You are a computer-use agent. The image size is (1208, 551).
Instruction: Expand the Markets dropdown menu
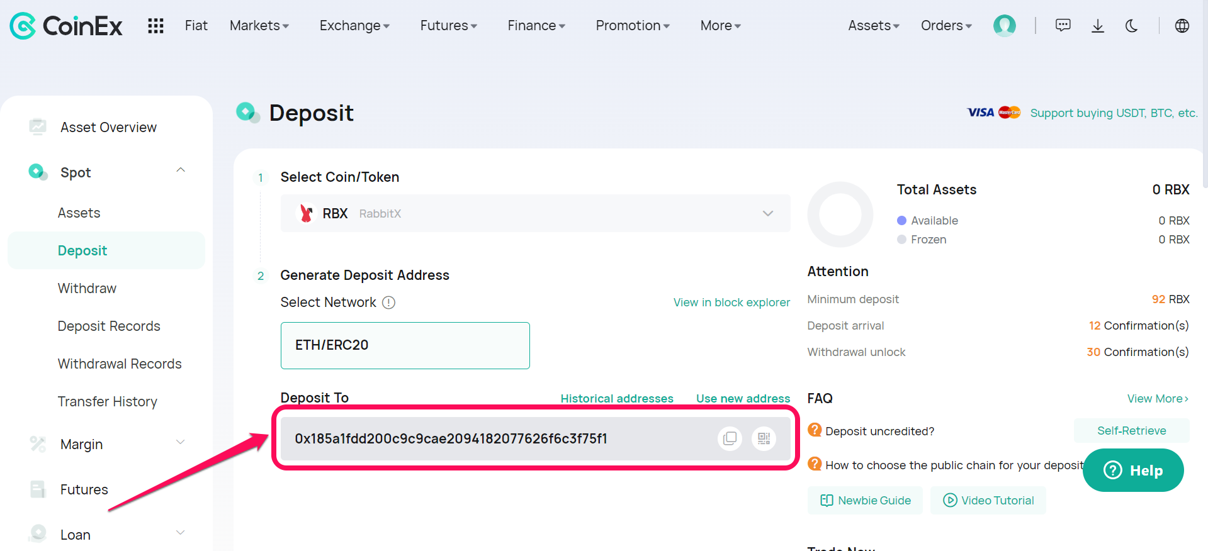click(259, 26)
